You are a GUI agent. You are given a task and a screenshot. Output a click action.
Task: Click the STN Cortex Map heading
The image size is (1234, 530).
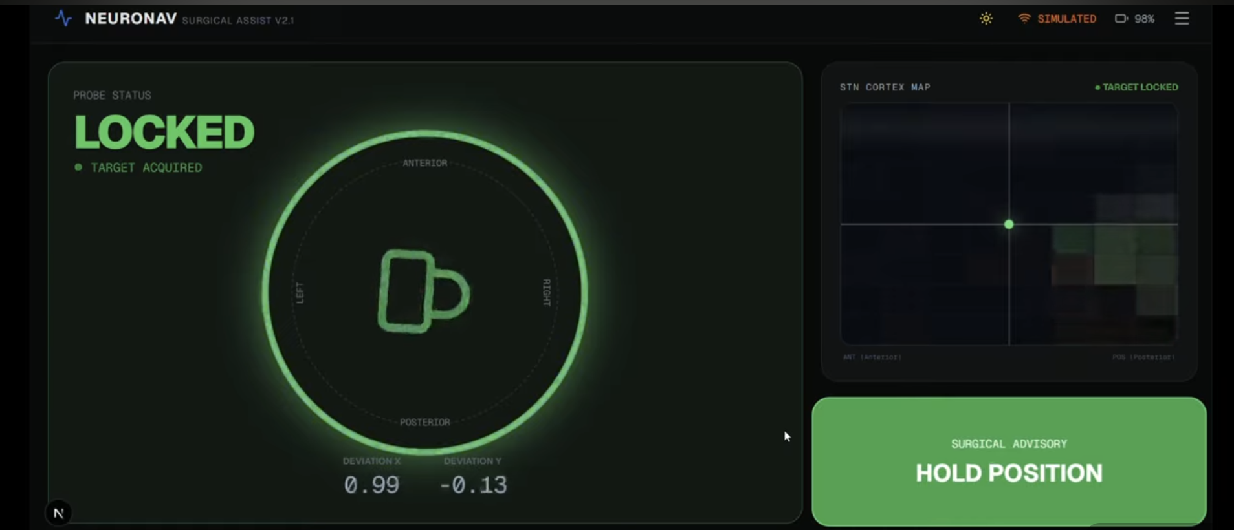pyautogui.click(x=885, y=87)
